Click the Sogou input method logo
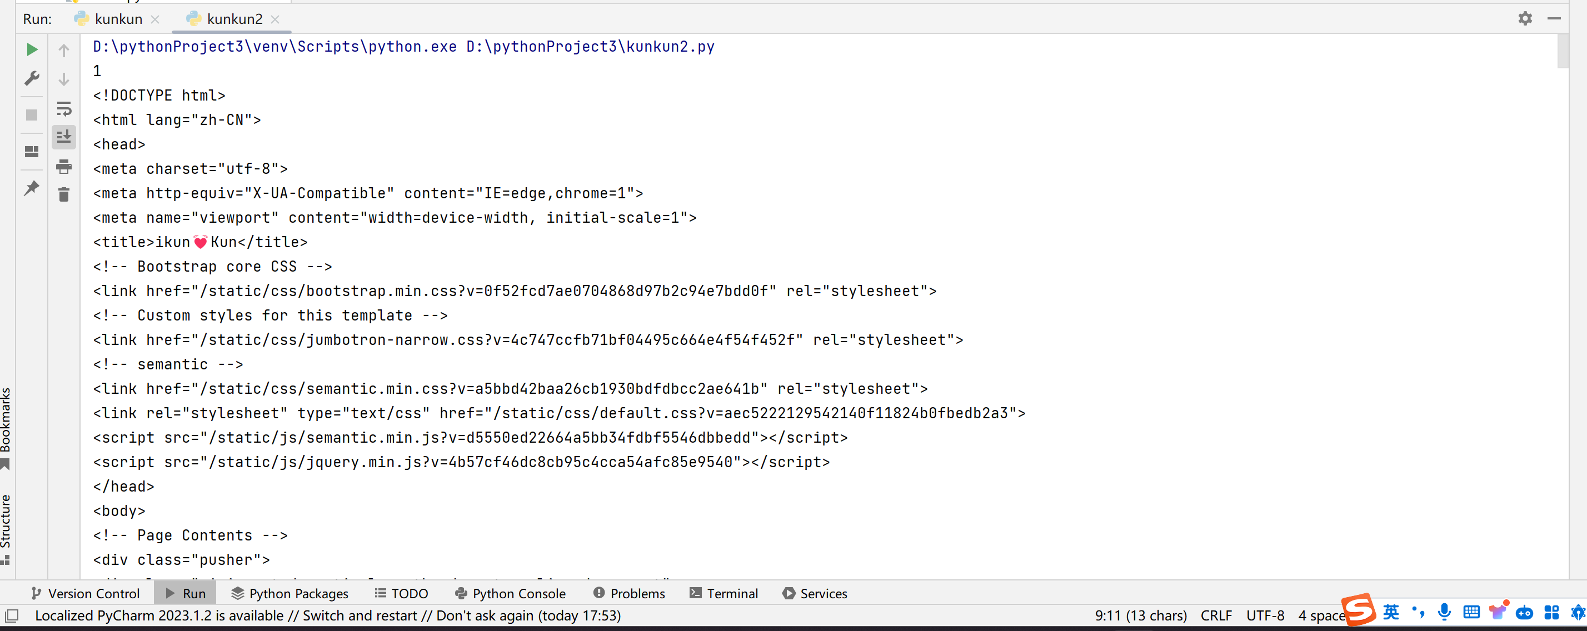This screenshot has height=631, width=1587. 1359,609
